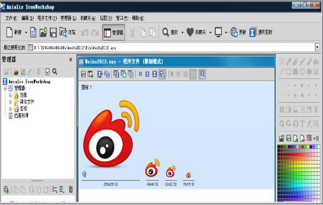323x205 pixels.
Task: Collapse the 管理器 tree node
Action: pos(5,88)
